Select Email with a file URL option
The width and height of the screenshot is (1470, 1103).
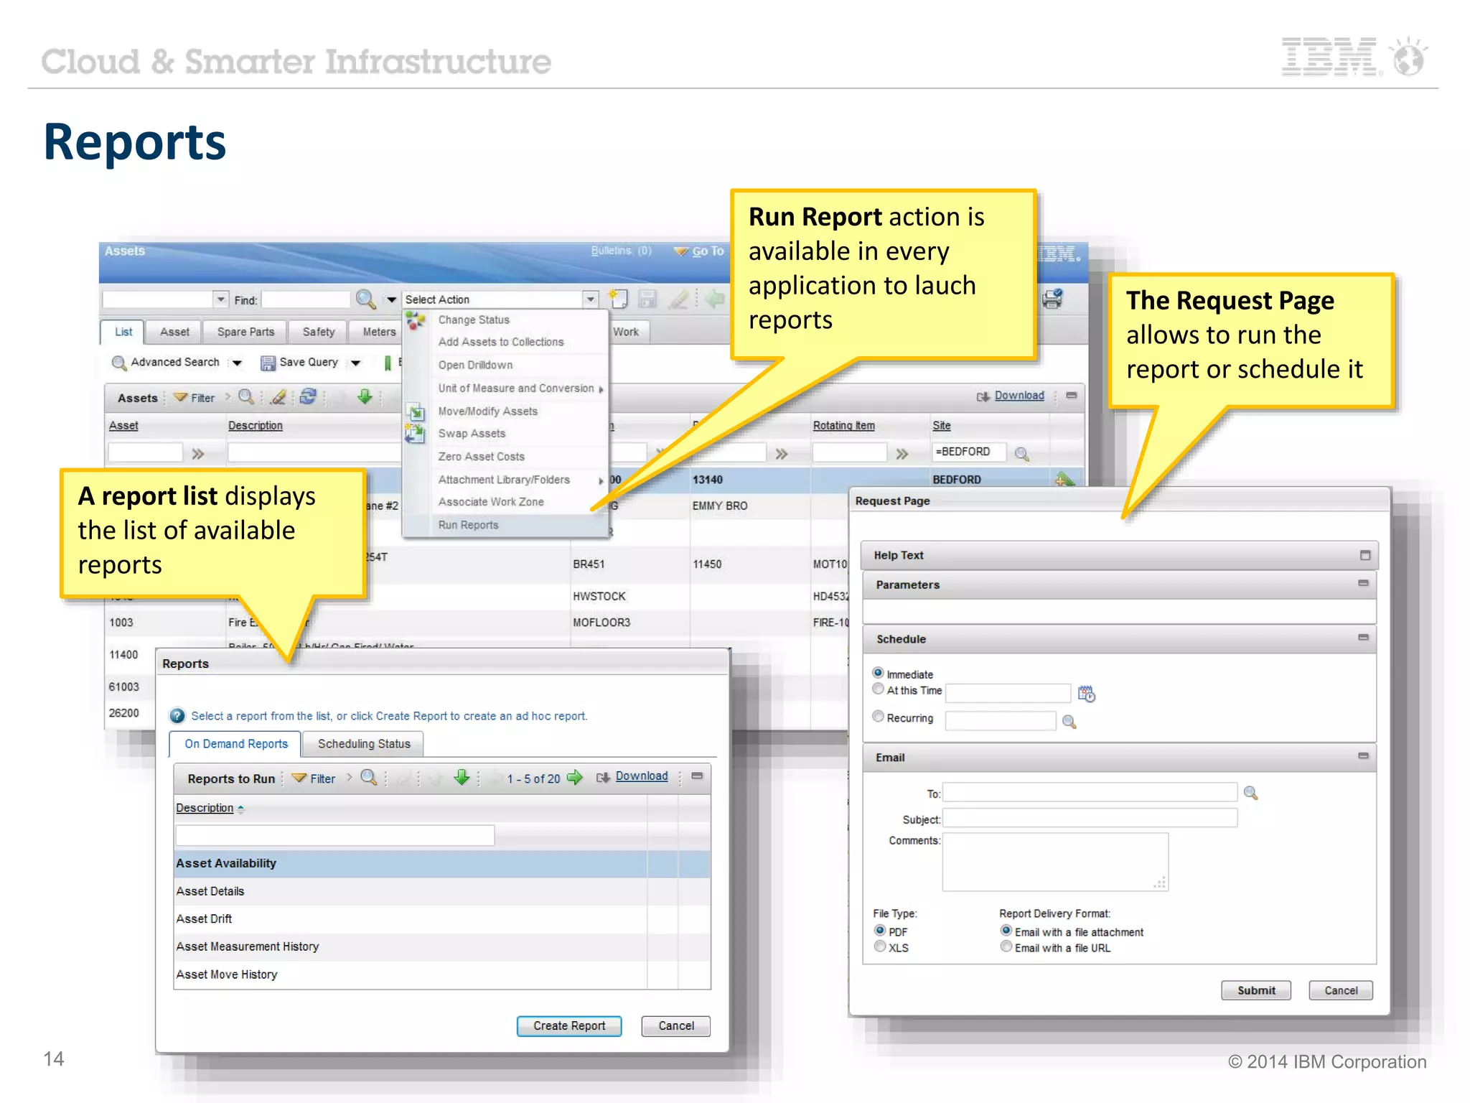pos(1006,947)
